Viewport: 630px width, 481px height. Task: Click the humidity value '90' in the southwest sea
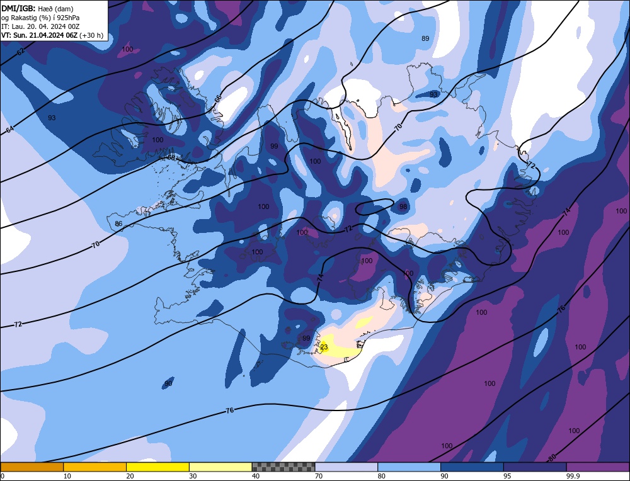[168, 383]
